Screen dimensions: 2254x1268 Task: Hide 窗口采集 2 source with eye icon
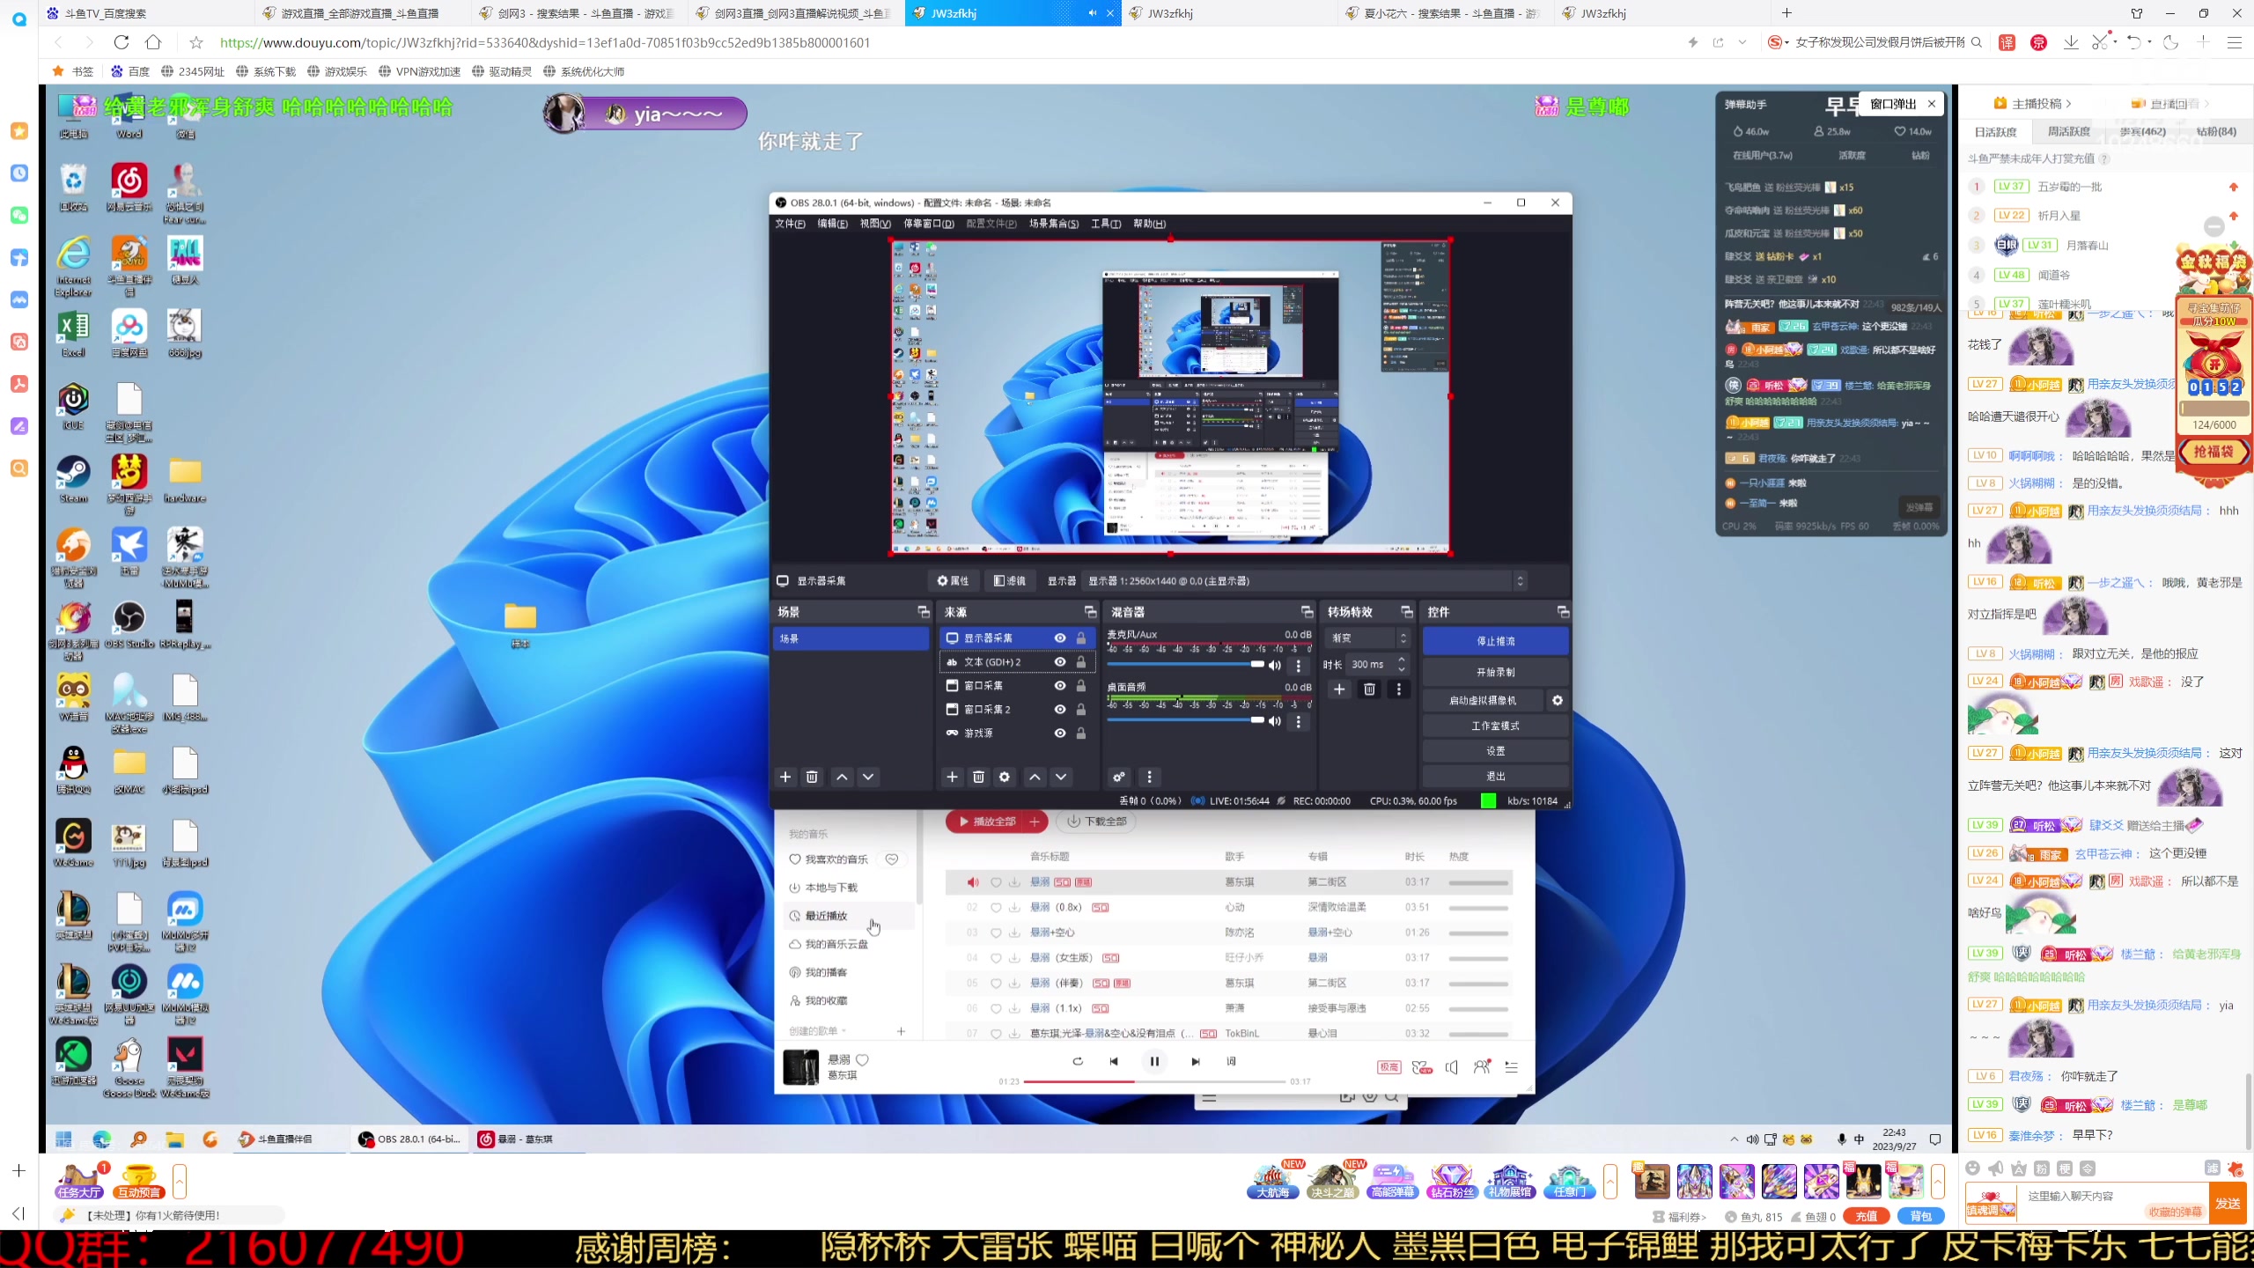coord(1060,710)
